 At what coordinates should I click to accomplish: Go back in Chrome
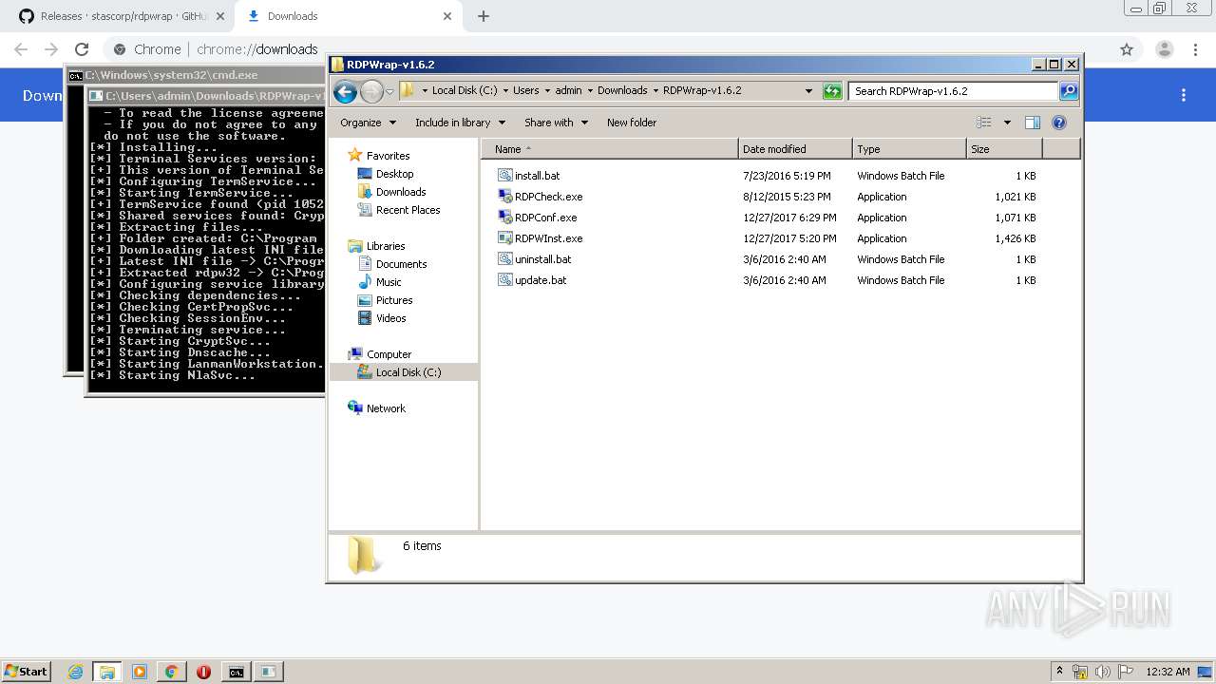tap(21, 49)
